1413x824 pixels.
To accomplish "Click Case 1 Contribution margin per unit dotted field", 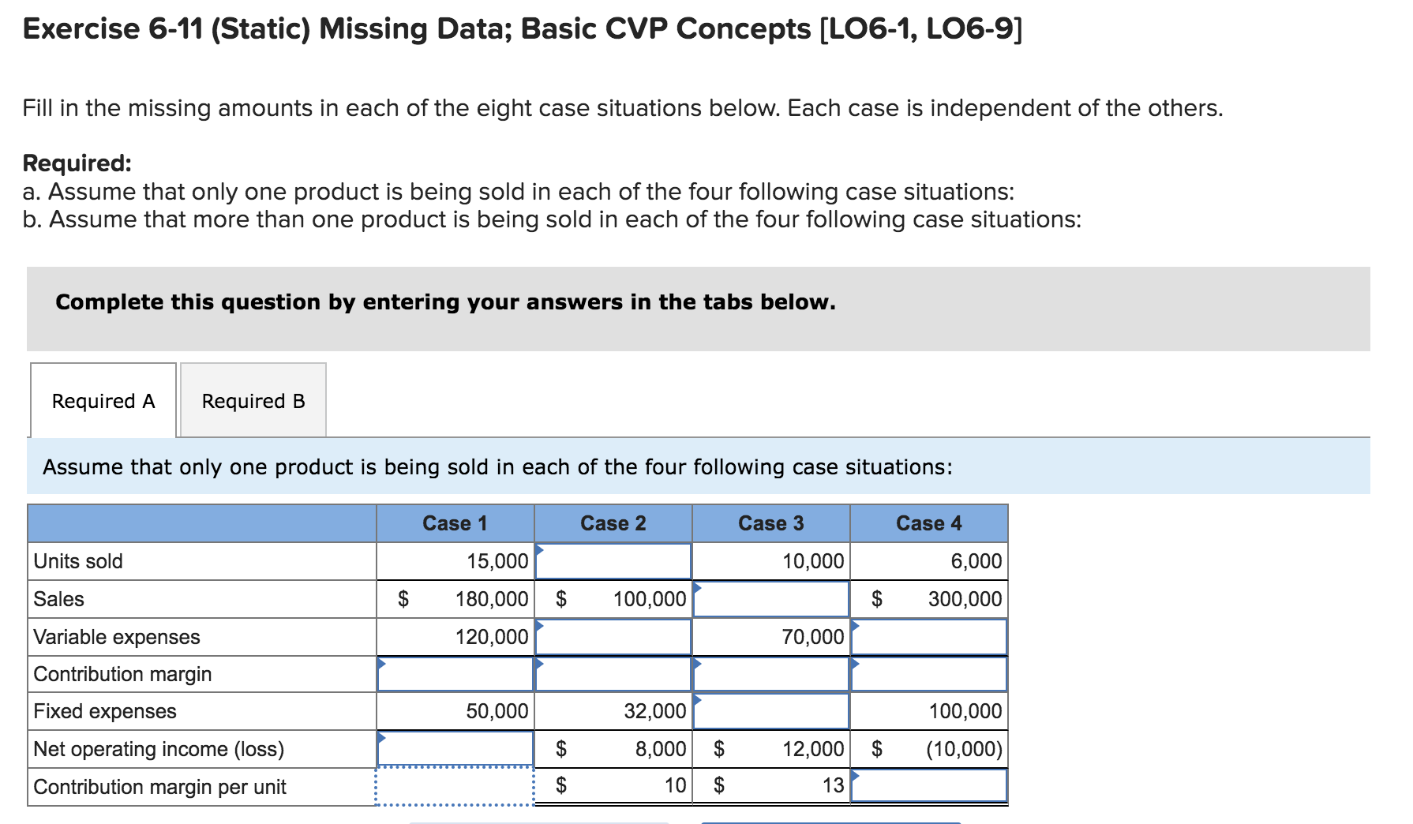I will coord(454,786).
